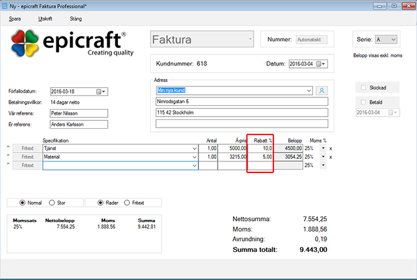The image size is (417, 280).
Task: Click the Nimrodsgatan 6 address field
Action: [242, 101]
